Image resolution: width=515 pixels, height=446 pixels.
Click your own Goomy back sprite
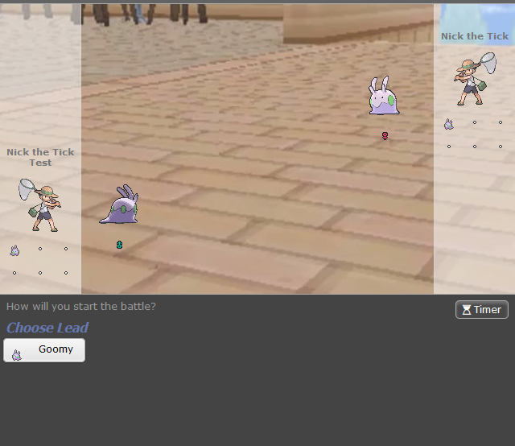point(119,204)
